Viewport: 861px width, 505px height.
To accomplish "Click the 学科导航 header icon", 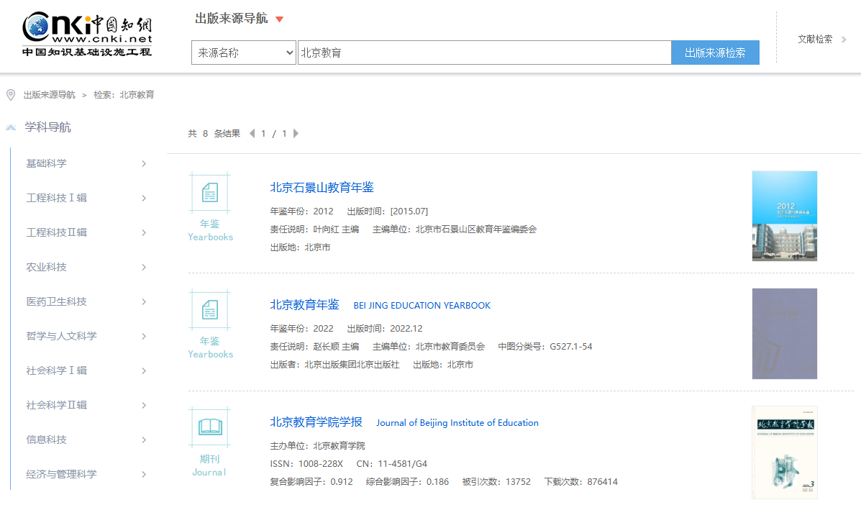I will click(11, 127).
